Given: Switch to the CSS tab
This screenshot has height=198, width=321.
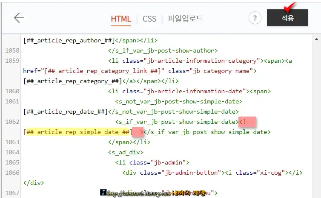Looking at the screenshot, I should (149, 19).
